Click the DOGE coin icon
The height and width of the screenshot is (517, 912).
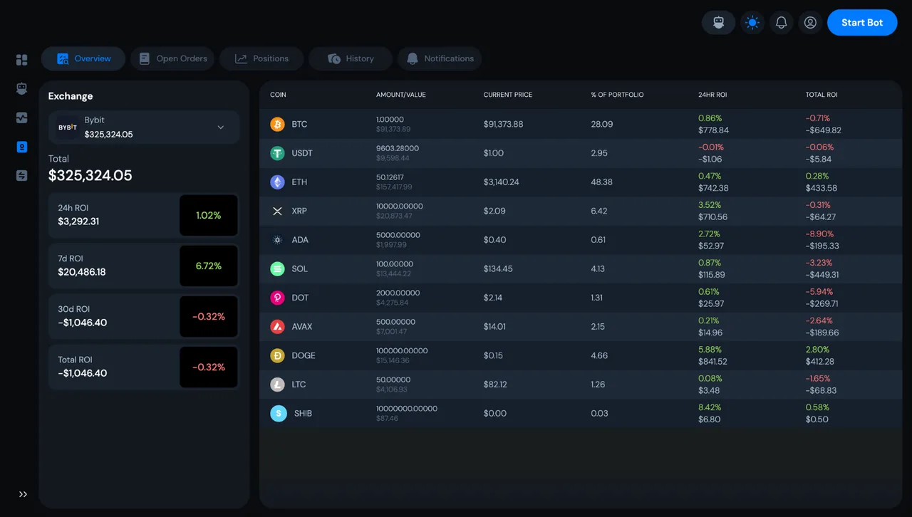[x=277, y=355]
